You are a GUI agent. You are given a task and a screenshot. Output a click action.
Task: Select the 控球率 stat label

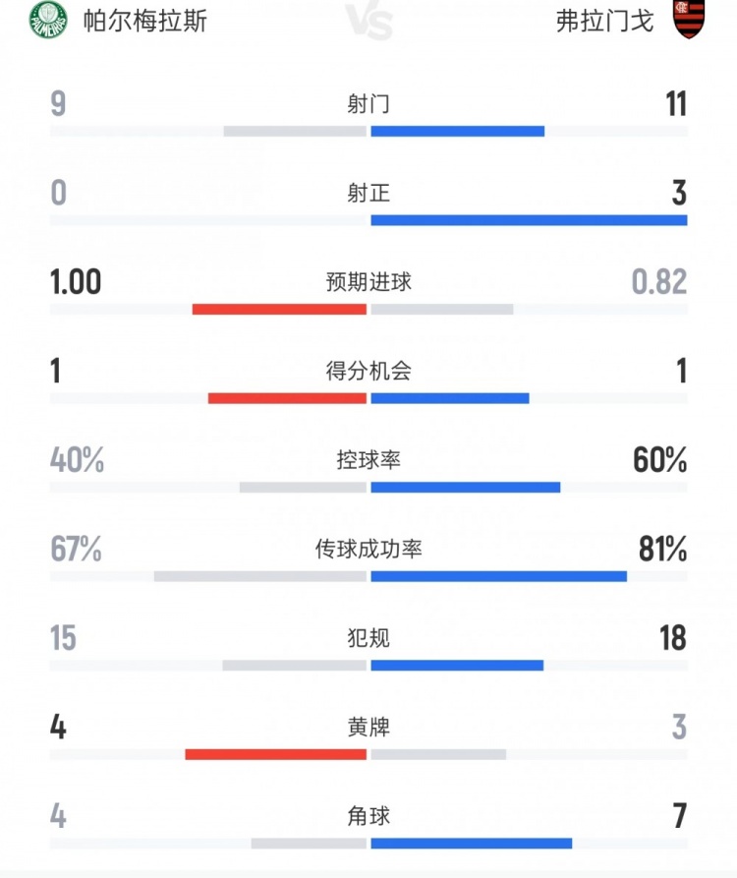(x=368, y=459)
